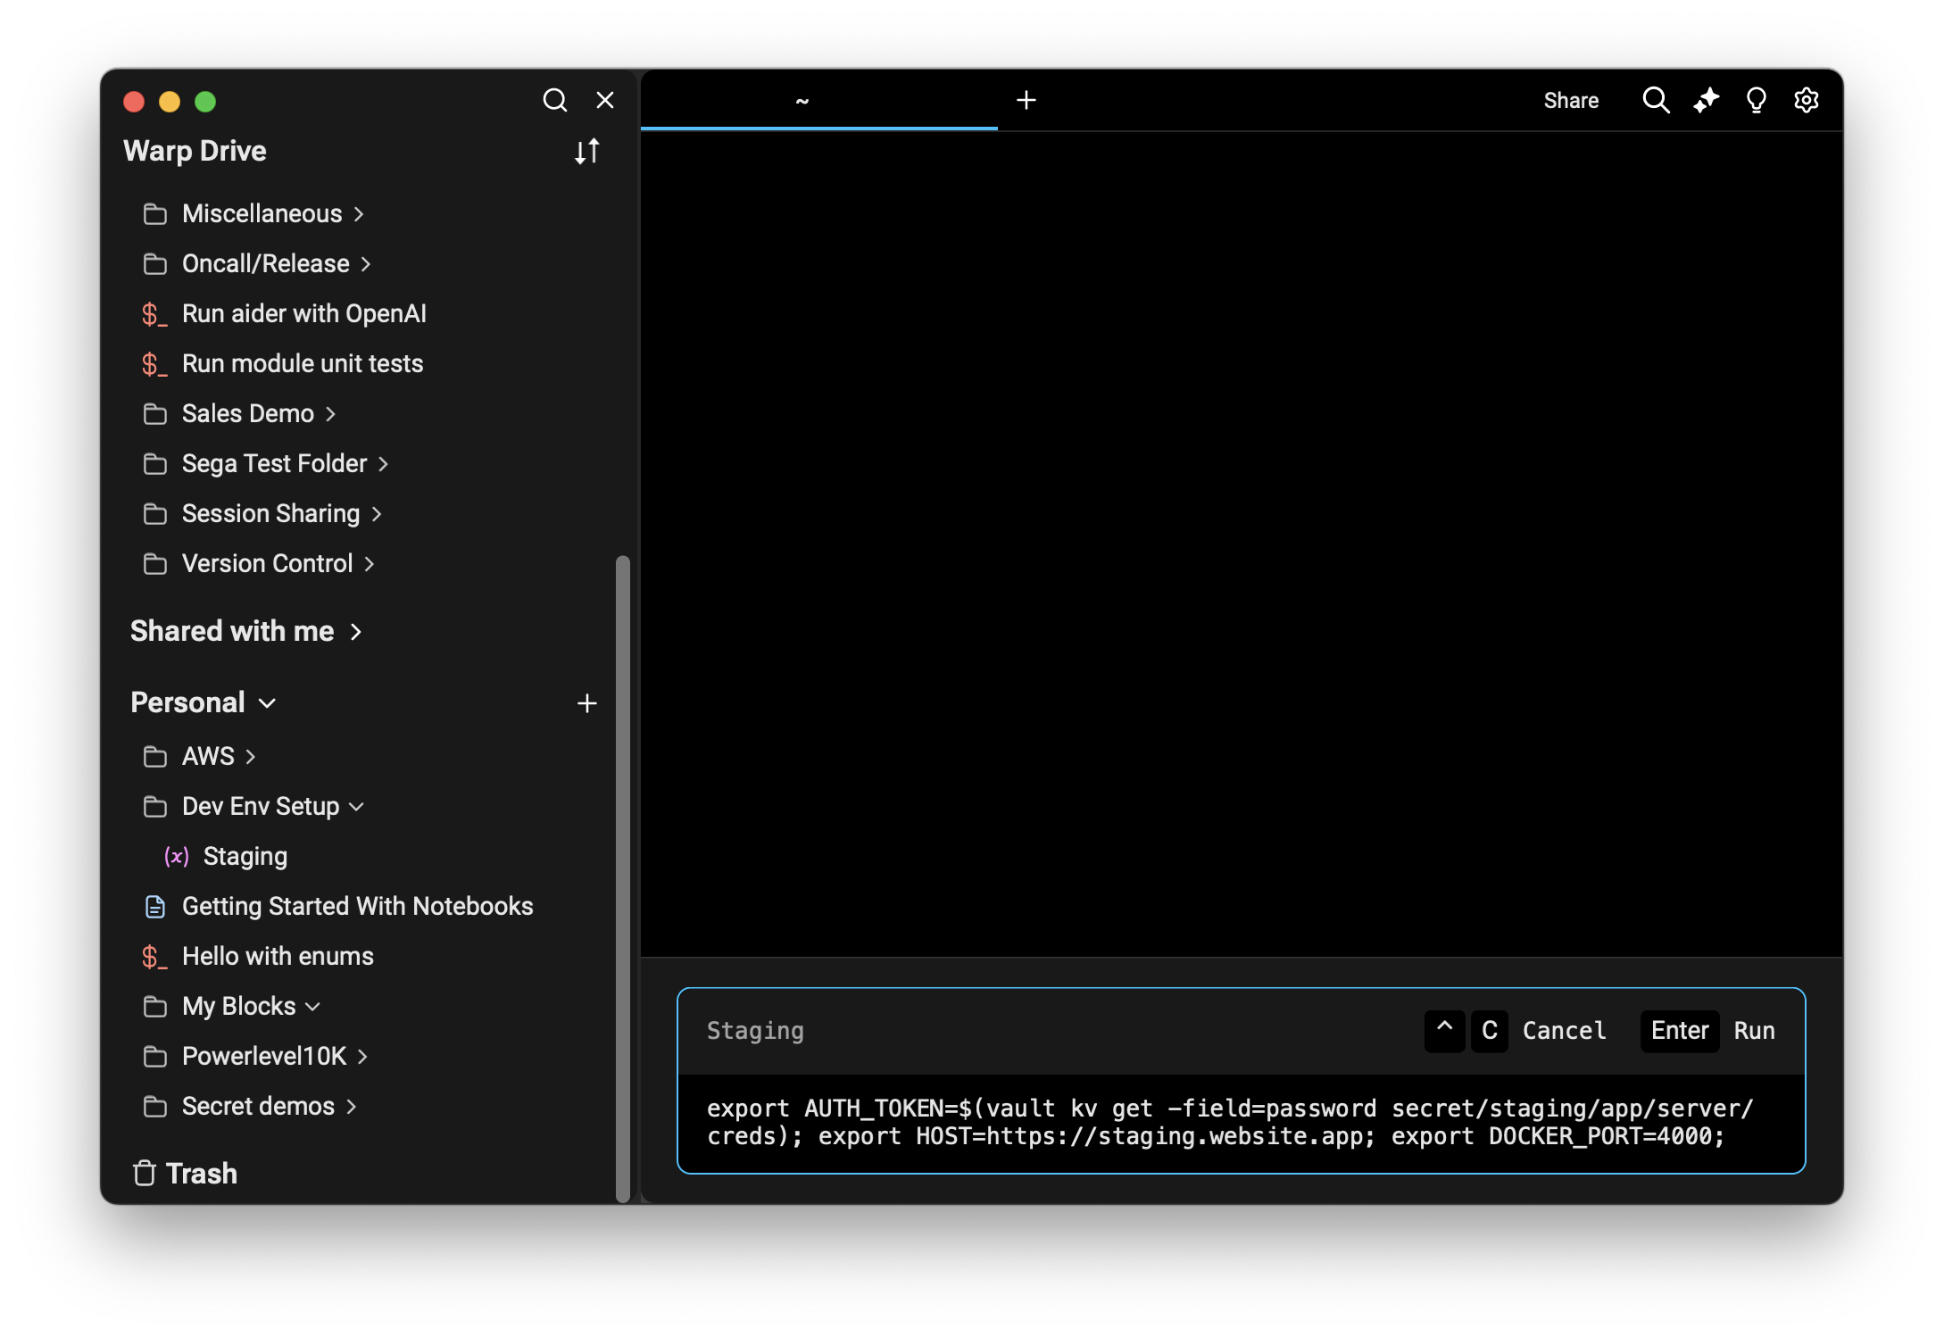Screen dimensions: 1944x1337
Task: Click the Share button
Action: pyautogui.click(x=1571, y=101)
